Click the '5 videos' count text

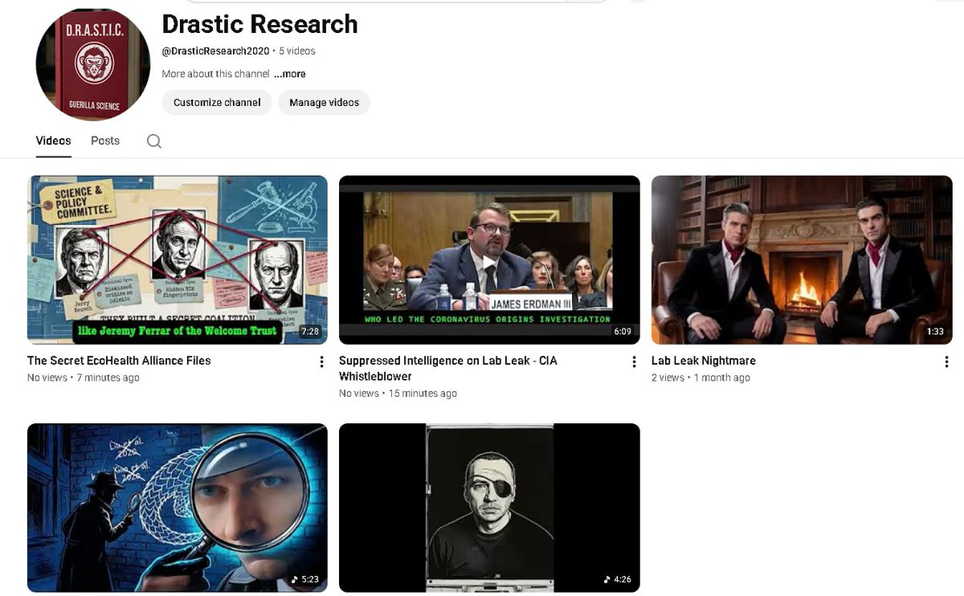(297, 51)
